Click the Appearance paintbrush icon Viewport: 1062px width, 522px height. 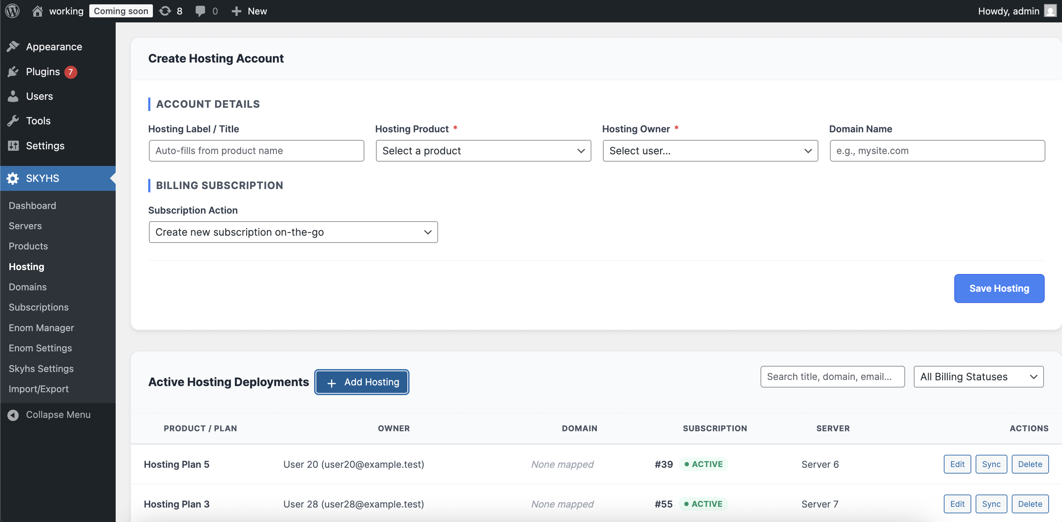coord(13,47)
